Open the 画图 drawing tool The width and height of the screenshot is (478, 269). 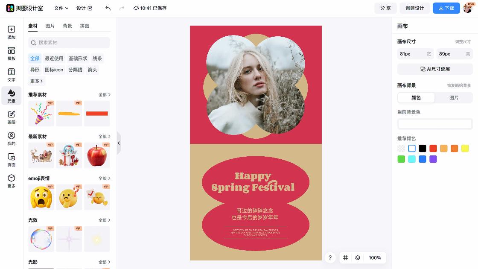click(x=12, y=117)
